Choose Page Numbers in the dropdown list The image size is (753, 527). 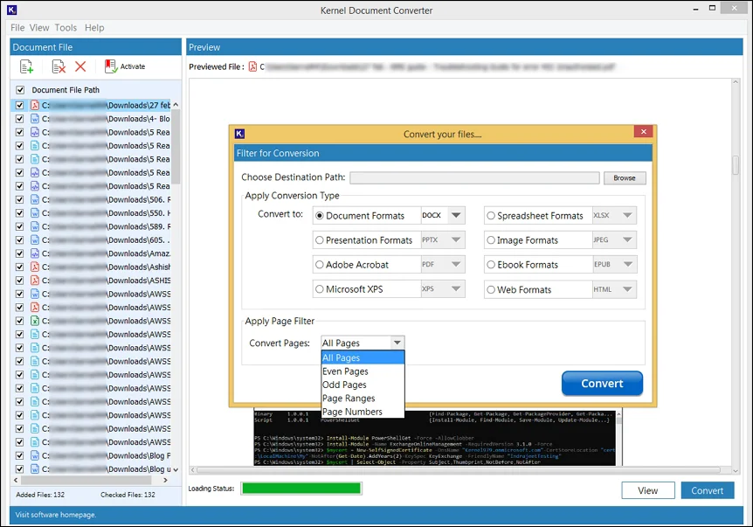pos(363,412)
